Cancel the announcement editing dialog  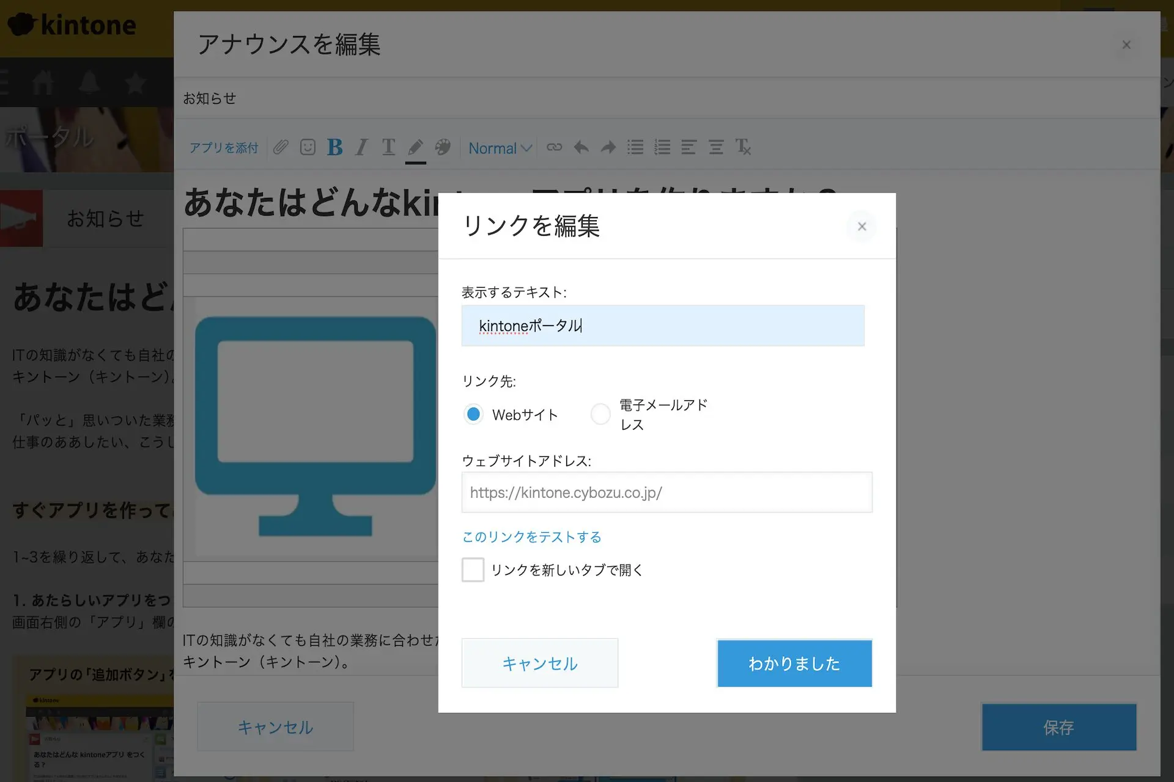275,727
